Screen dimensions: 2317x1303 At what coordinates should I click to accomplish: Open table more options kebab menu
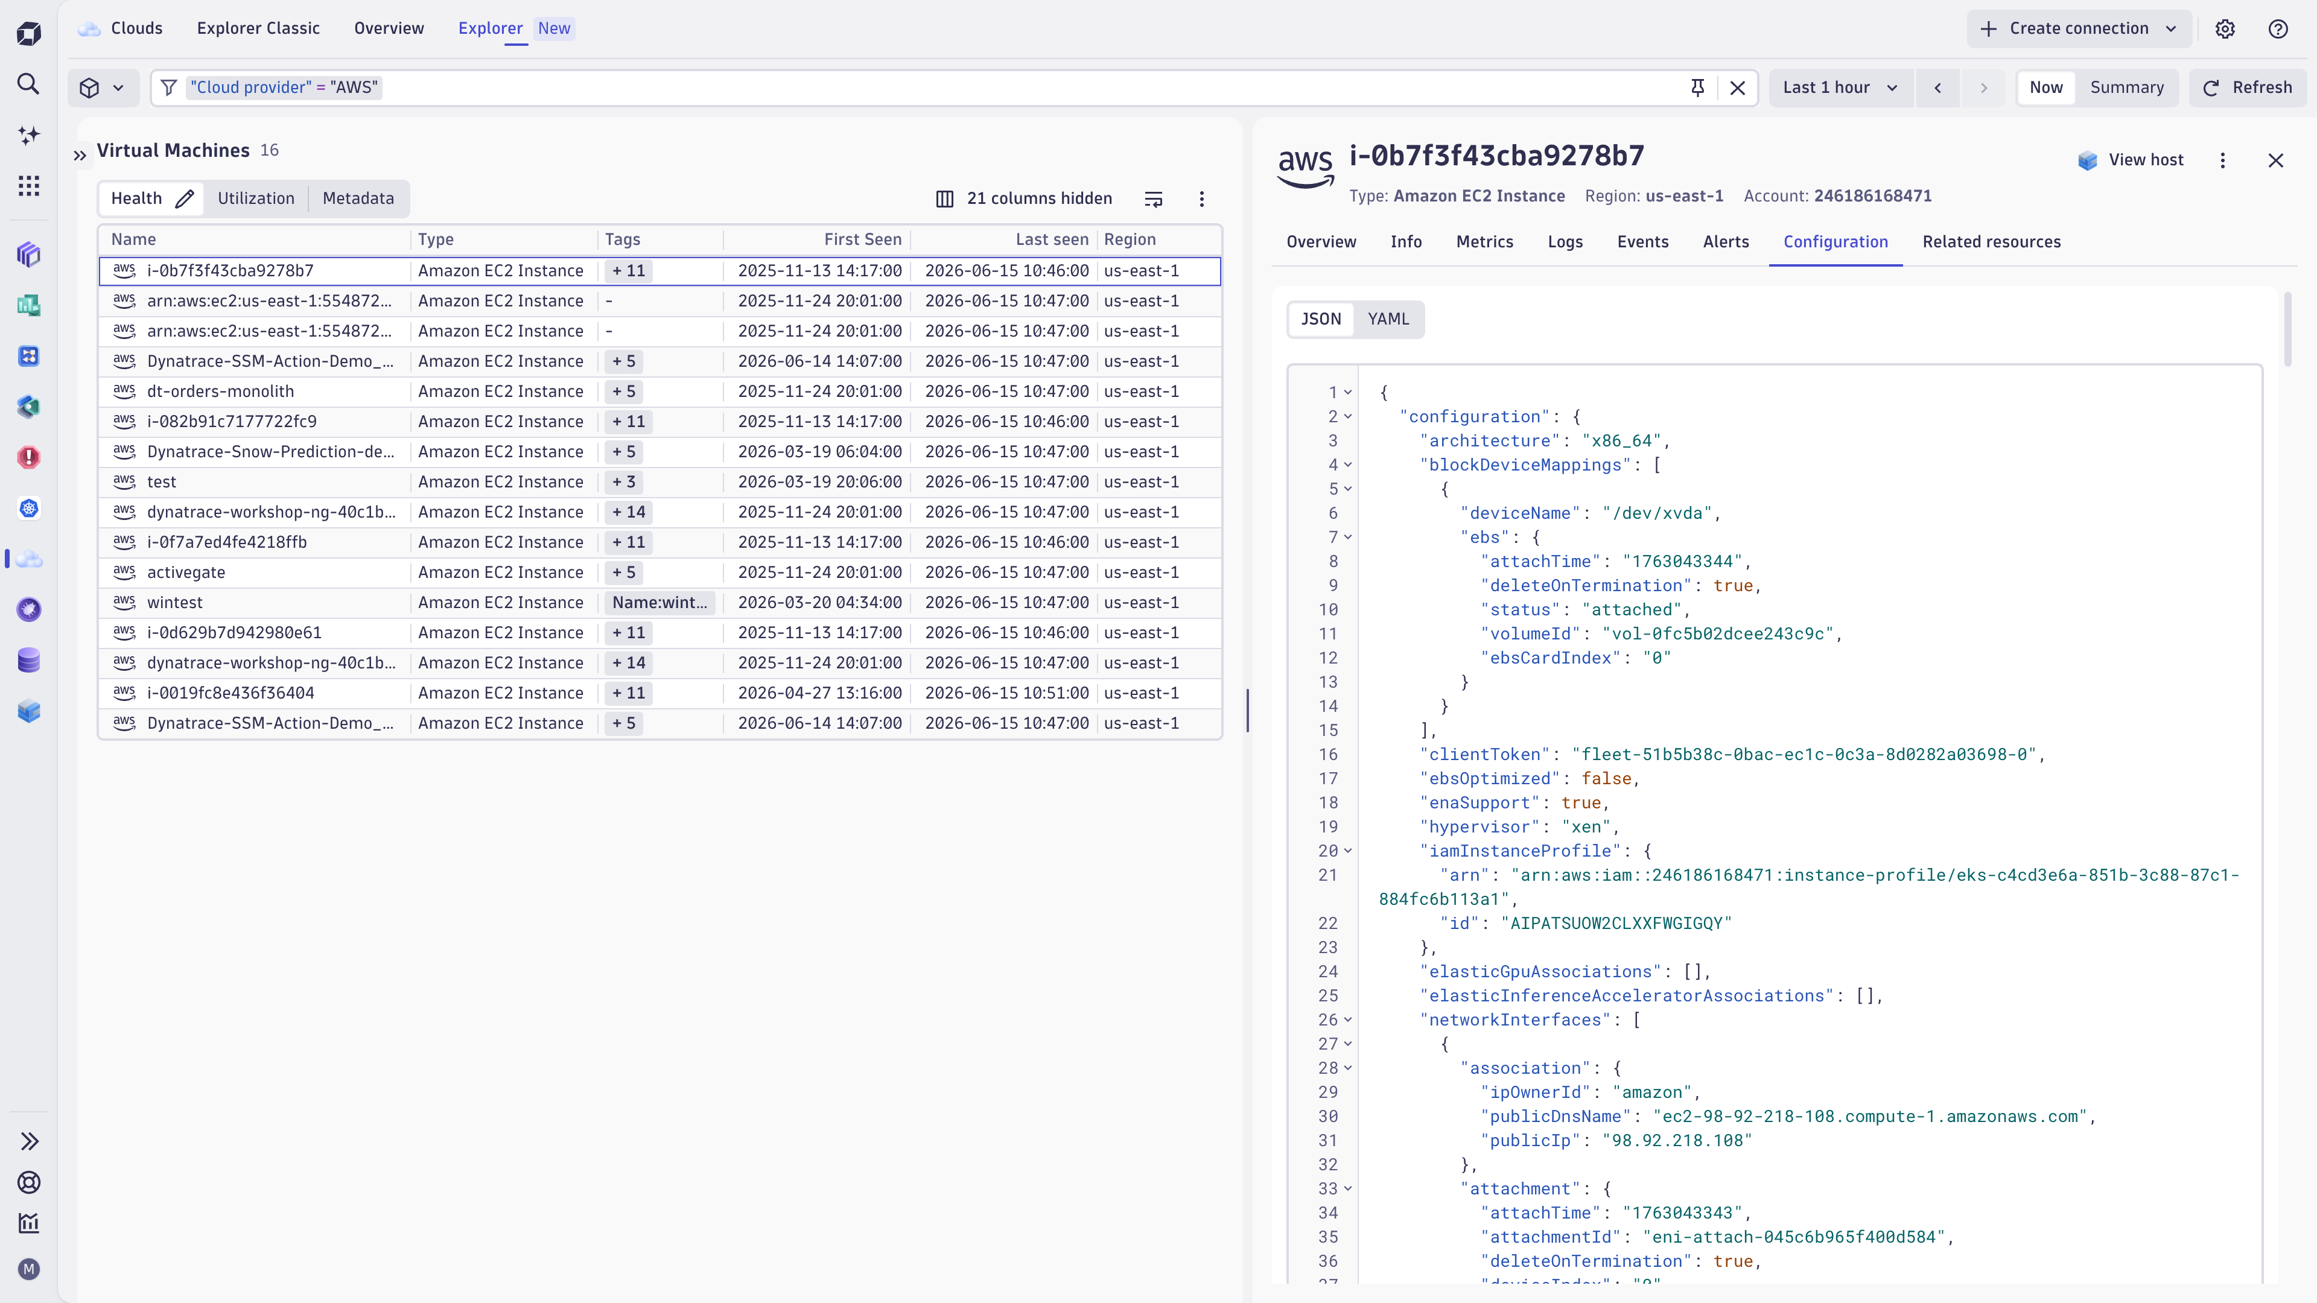tap(1202, 198)
